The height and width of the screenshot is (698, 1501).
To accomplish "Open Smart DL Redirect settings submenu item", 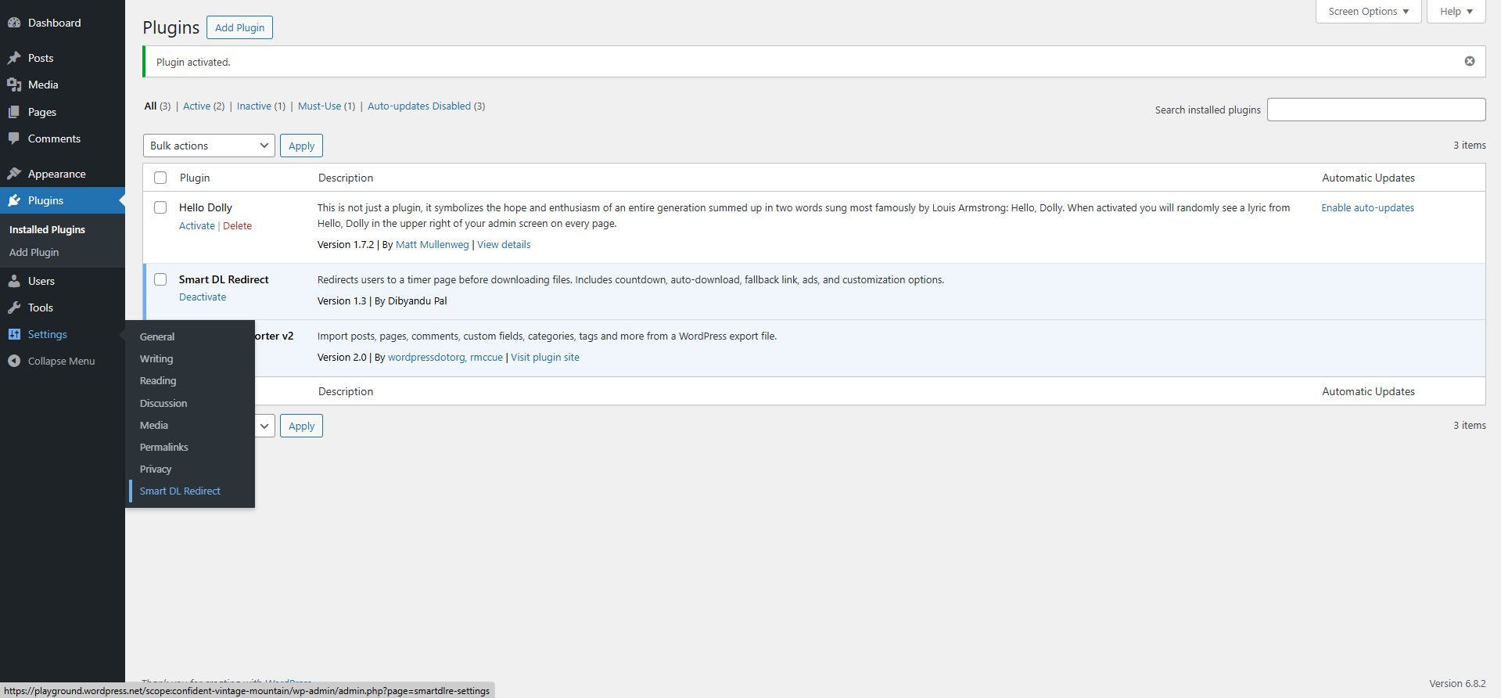I will [x=180, y=491].
